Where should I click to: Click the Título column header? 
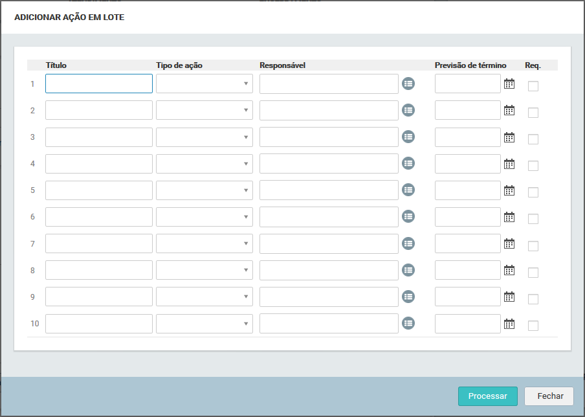click(56, 65)
